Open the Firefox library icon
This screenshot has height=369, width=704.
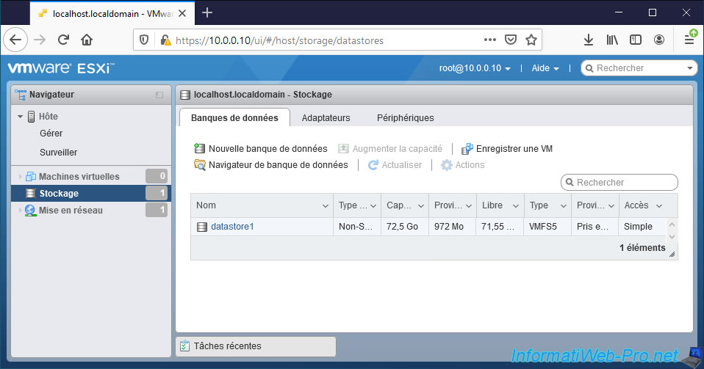(612, 40)
